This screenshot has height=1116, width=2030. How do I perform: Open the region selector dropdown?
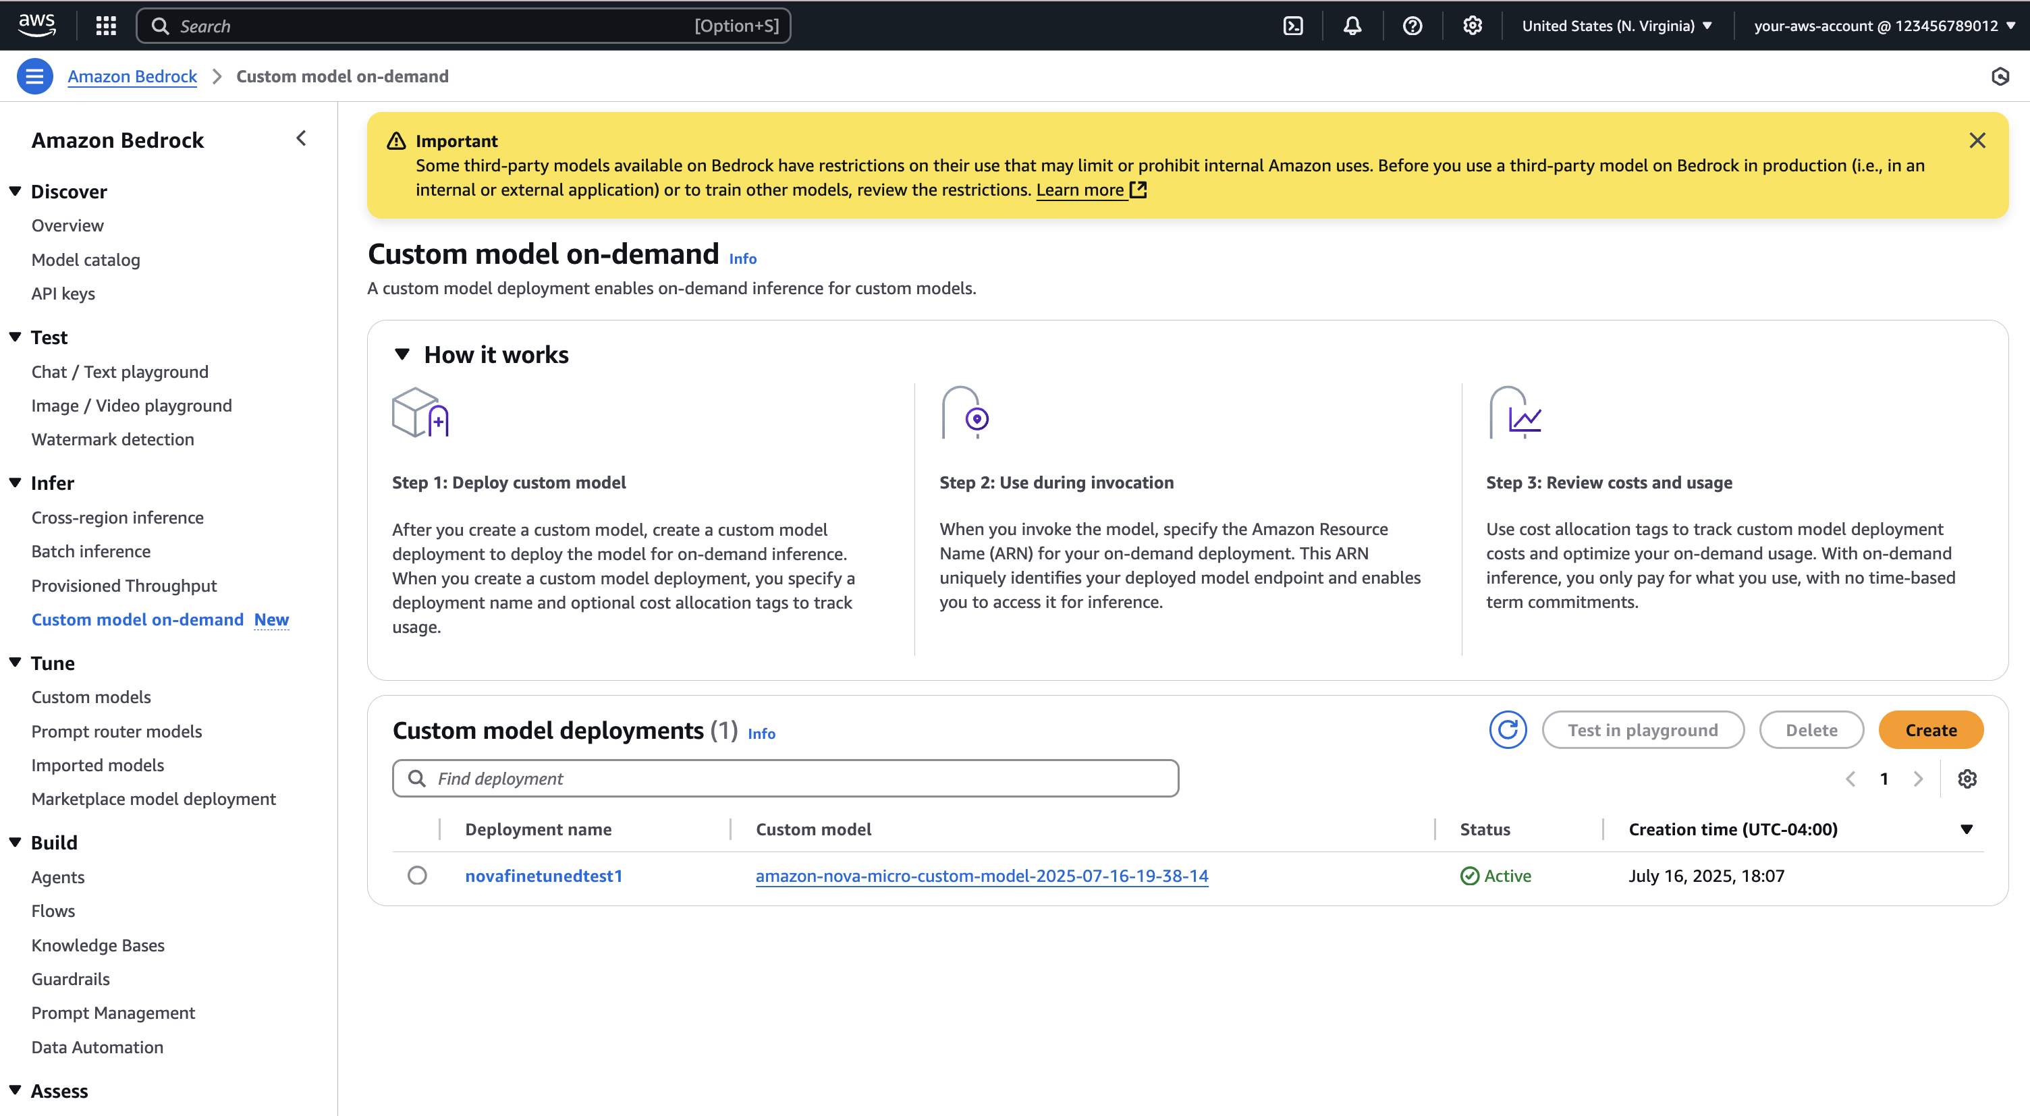pyautogui.click(x=1616, y=26)
